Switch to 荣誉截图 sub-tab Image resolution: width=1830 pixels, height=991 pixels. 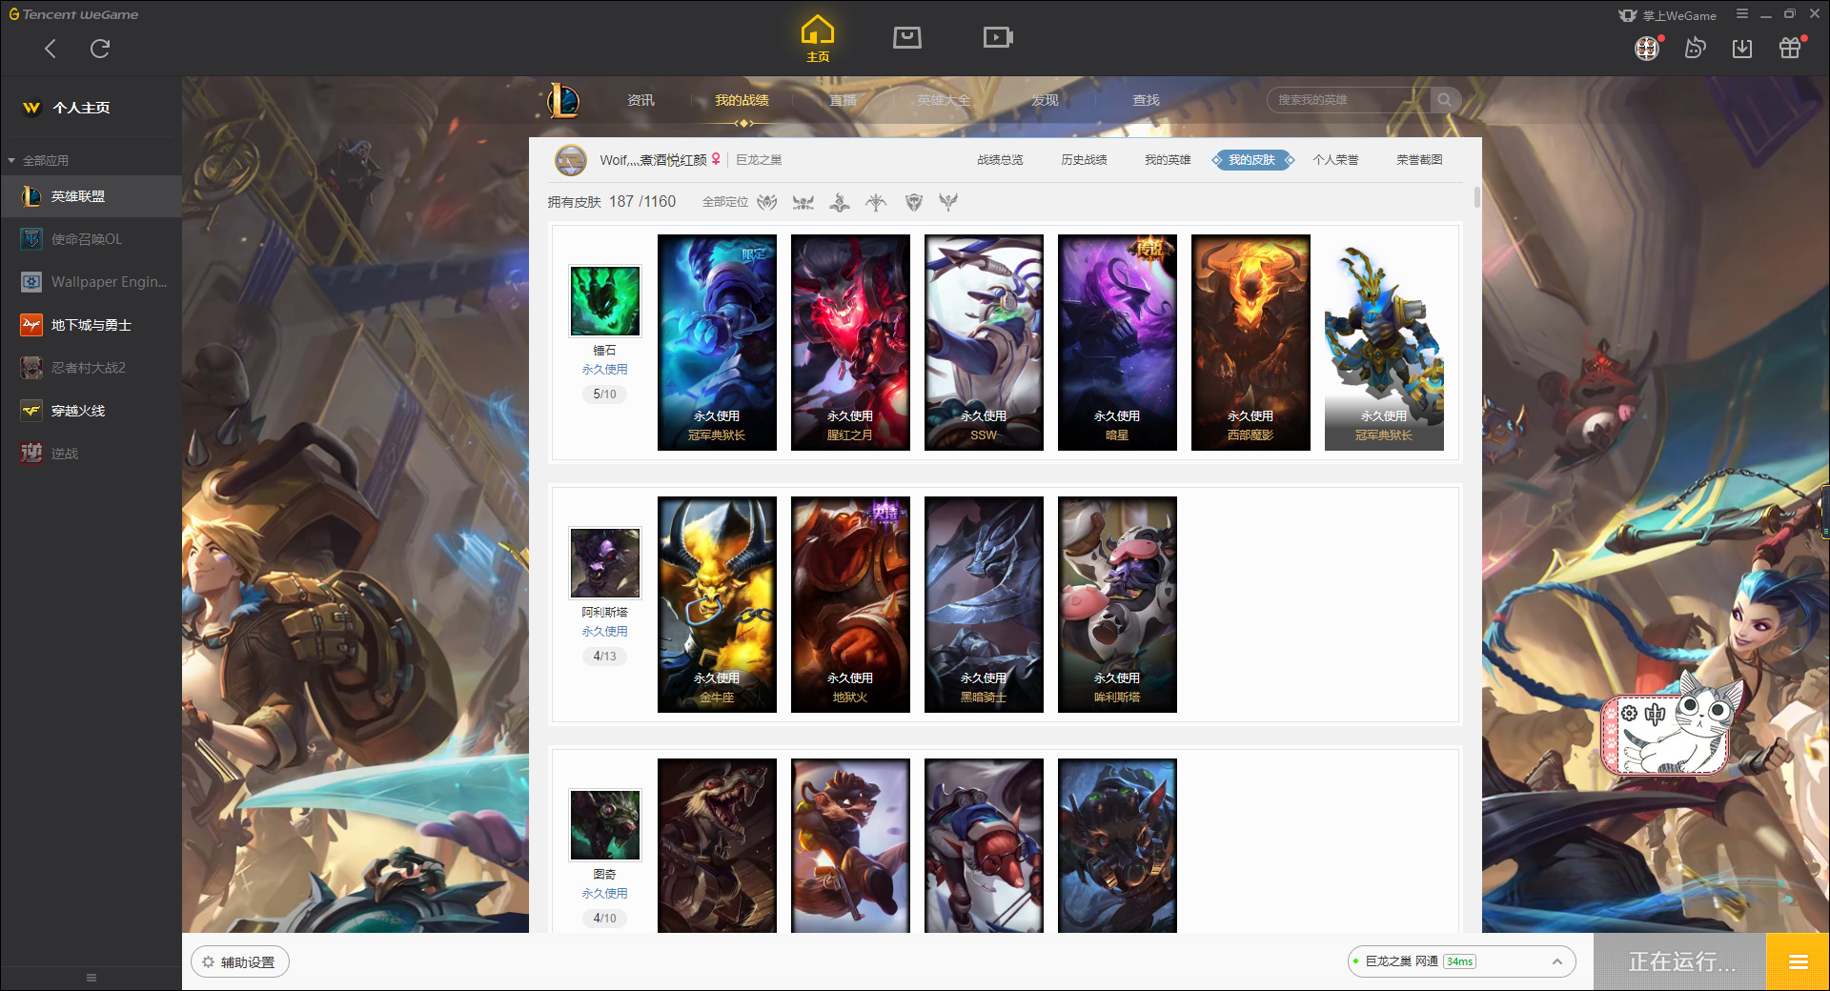(1419, 160)
